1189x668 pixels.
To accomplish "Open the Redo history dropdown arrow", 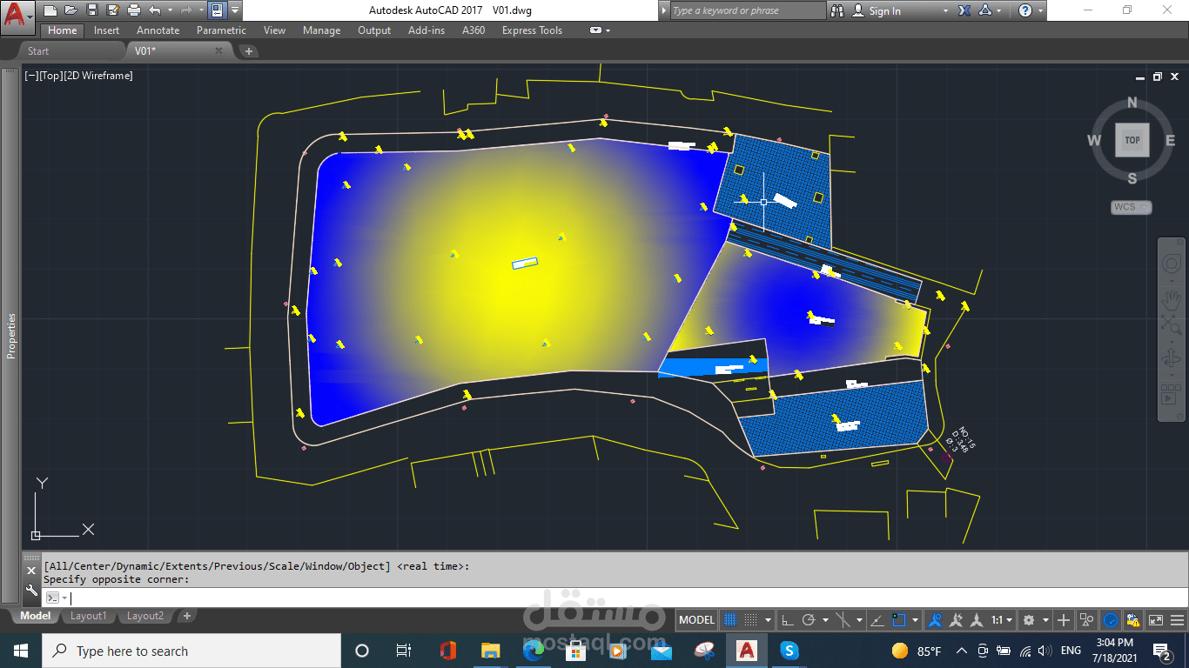I will pos(200,10).
